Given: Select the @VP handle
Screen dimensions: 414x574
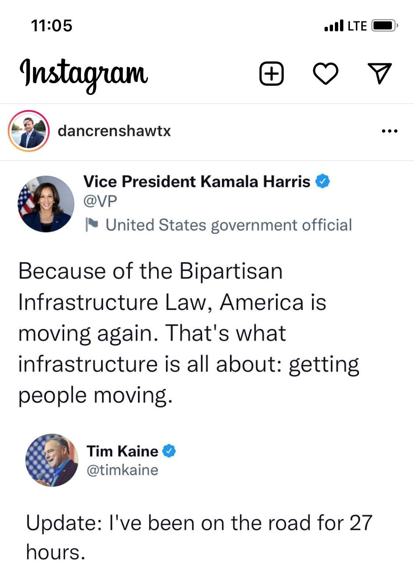Looking at the screenshot, I should click(x=100, y=201).
